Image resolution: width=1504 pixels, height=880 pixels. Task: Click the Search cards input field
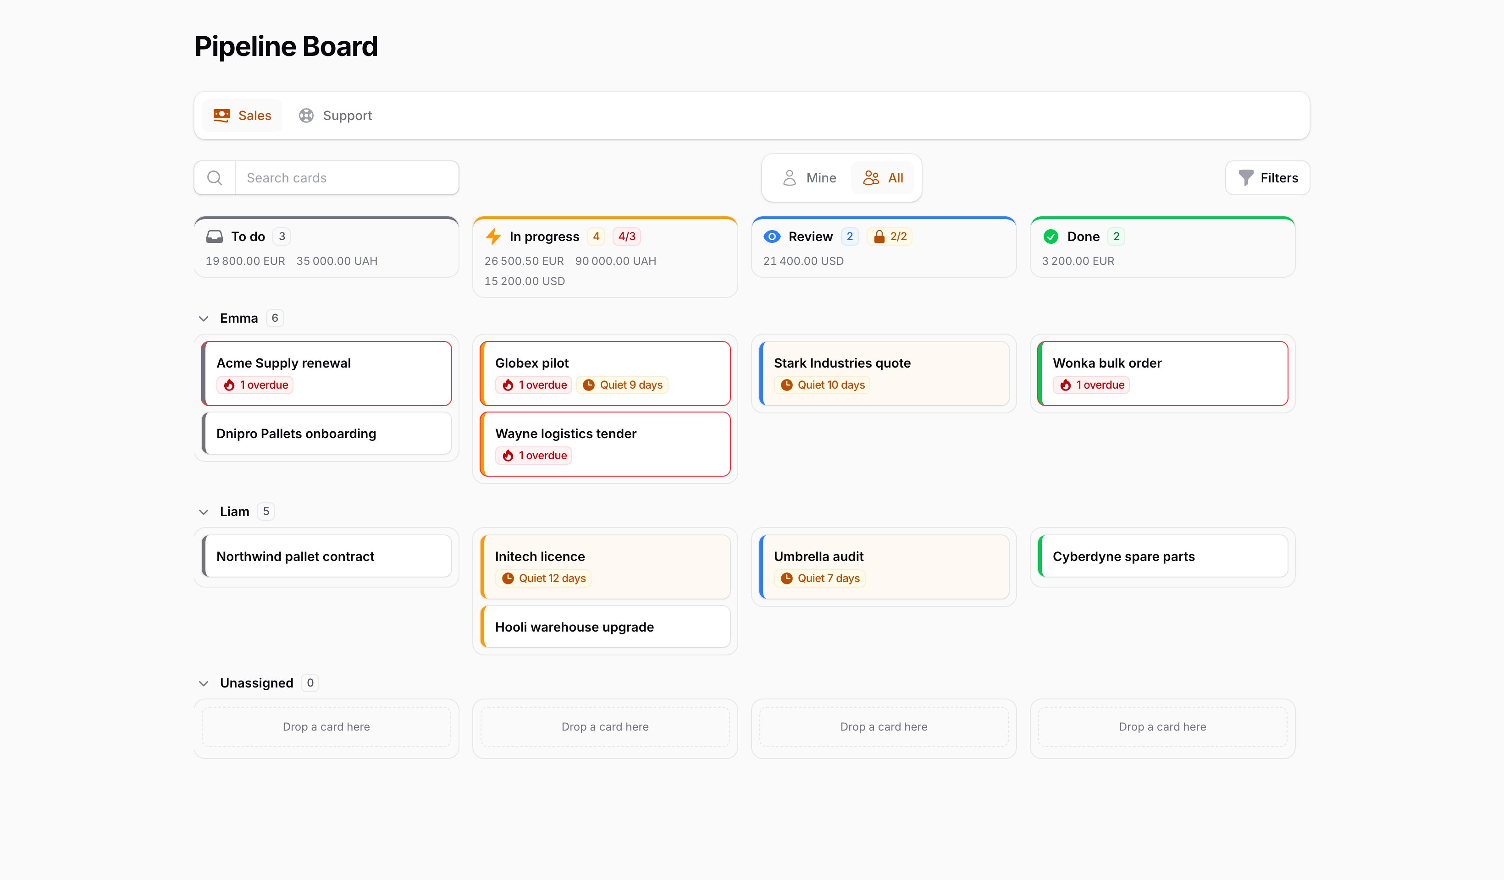(x=347, y=178)
